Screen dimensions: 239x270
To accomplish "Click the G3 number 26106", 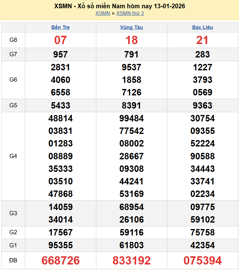I will [x=131, y=220].
